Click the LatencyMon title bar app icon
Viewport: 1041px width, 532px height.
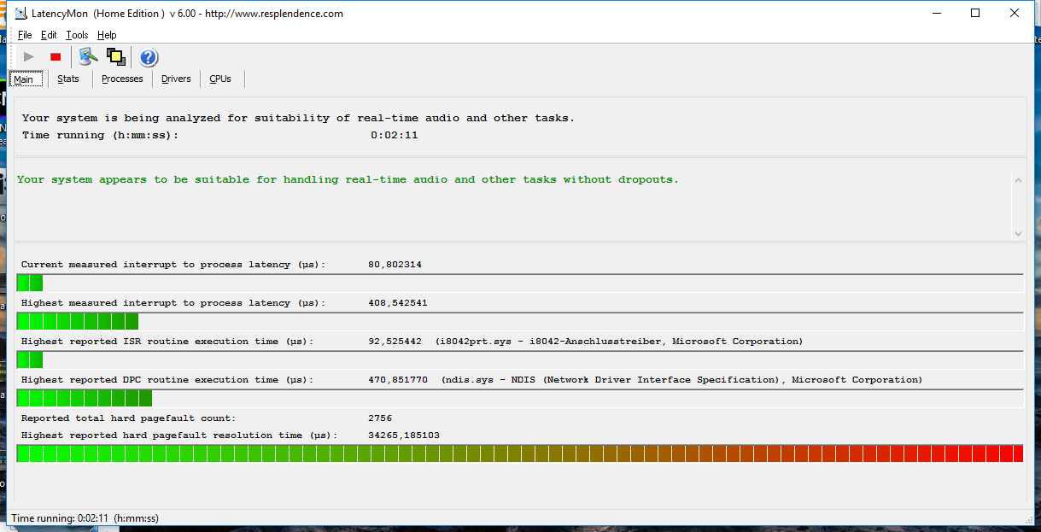[x=21, y=14]
